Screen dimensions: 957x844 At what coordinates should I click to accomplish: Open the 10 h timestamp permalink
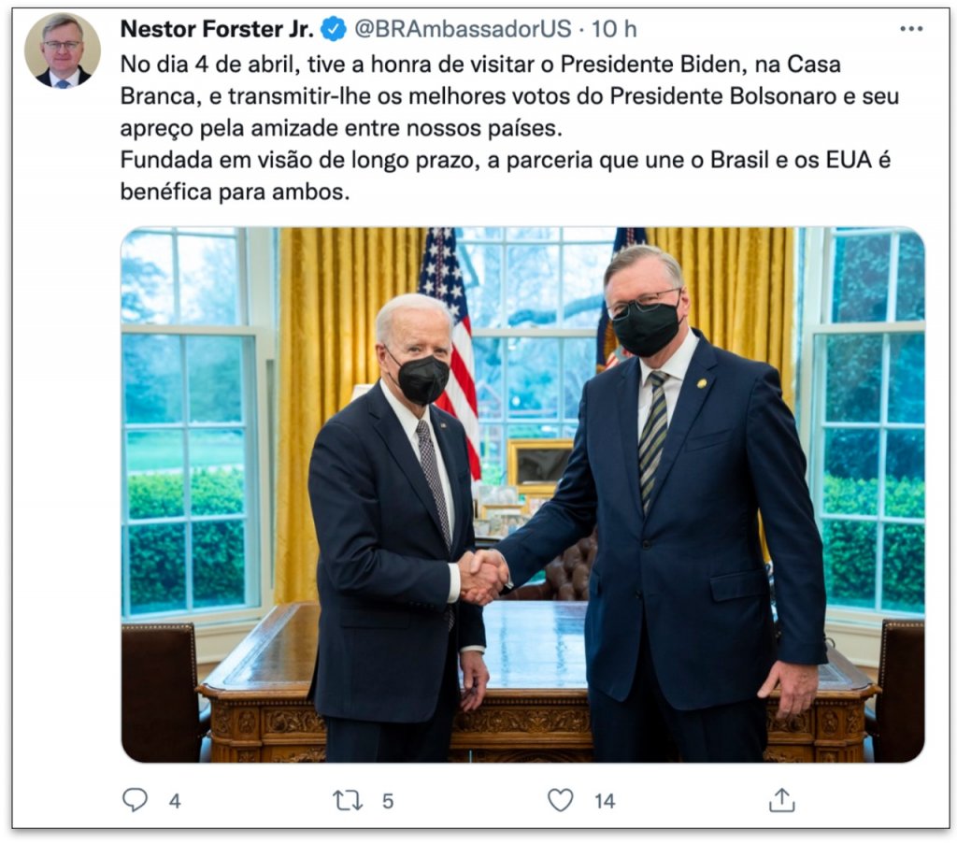[614, 29]
